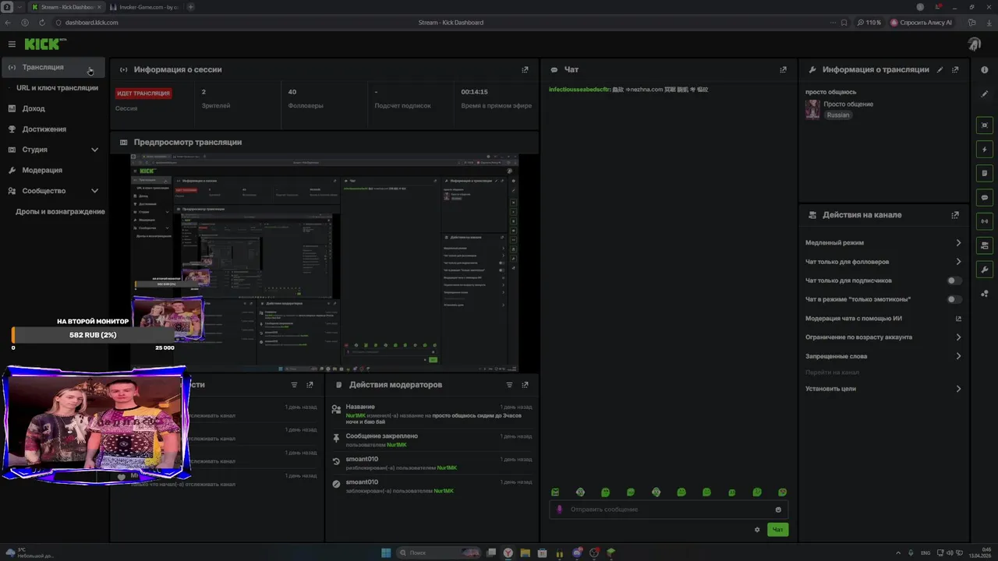The width and height of the screenshot is (998, 561).
Task: Pop out the Информация о трансляции panel
Action: click(955, 69)
